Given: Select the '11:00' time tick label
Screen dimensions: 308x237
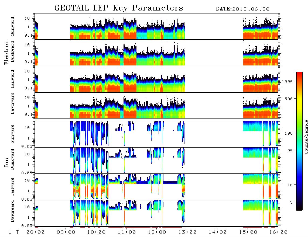Looking at the screenshot, I should 127,232.
